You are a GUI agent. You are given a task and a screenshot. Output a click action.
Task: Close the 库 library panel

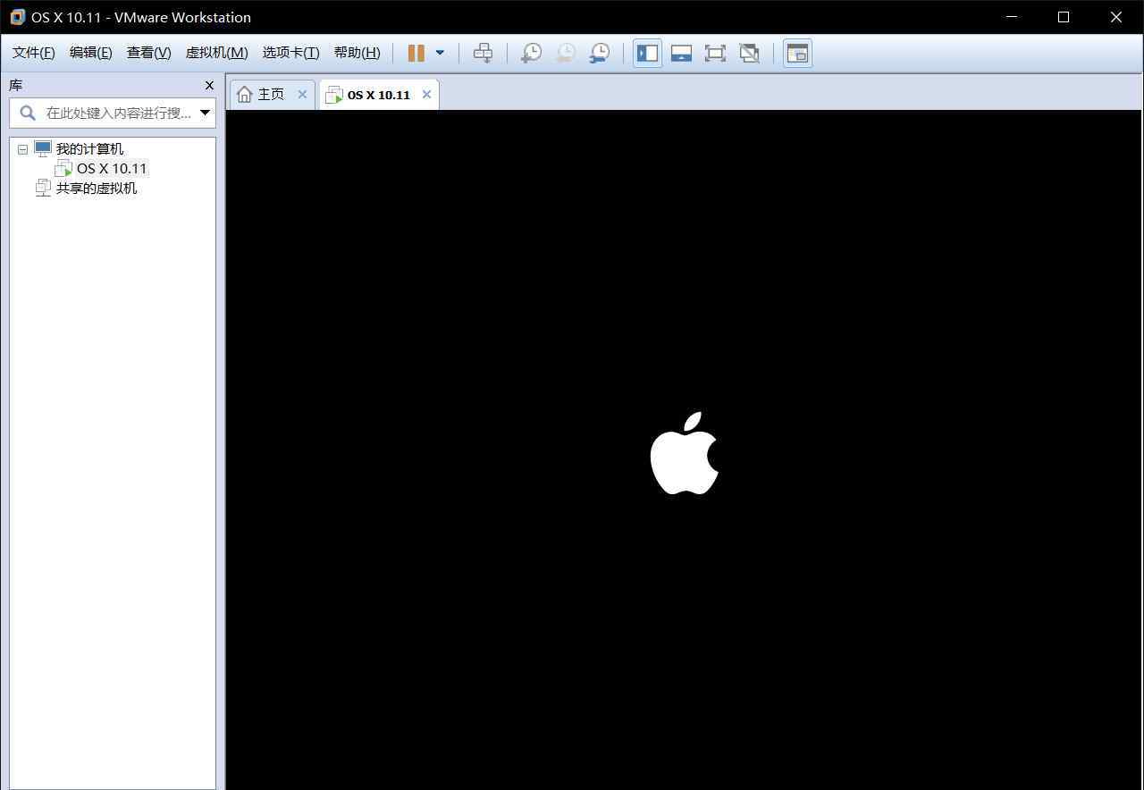[209, 85]
